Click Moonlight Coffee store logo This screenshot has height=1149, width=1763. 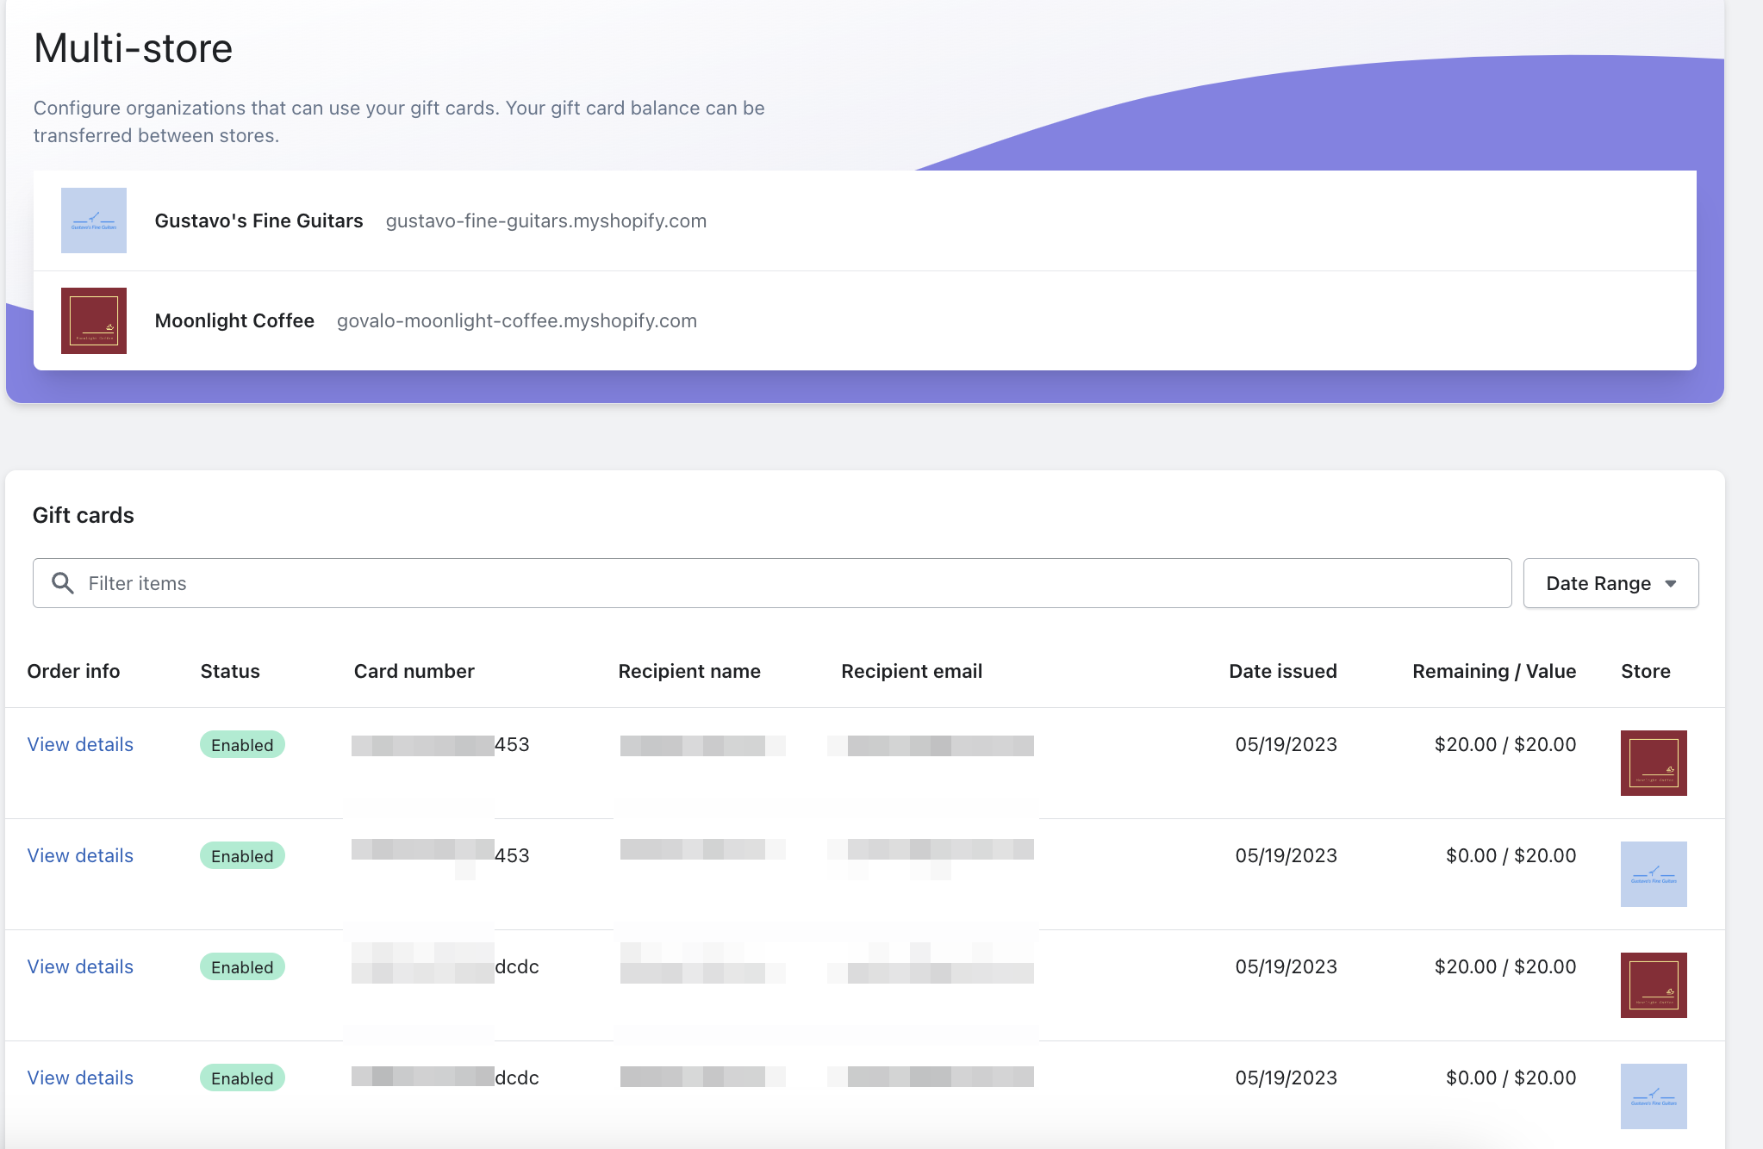(x=94, y=320)
